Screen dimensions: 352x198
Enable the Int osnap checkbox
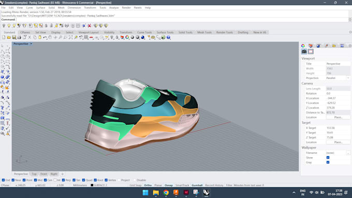55,180
